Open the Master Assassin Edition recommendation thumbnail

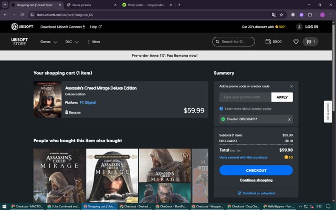[x=112, y=176]
